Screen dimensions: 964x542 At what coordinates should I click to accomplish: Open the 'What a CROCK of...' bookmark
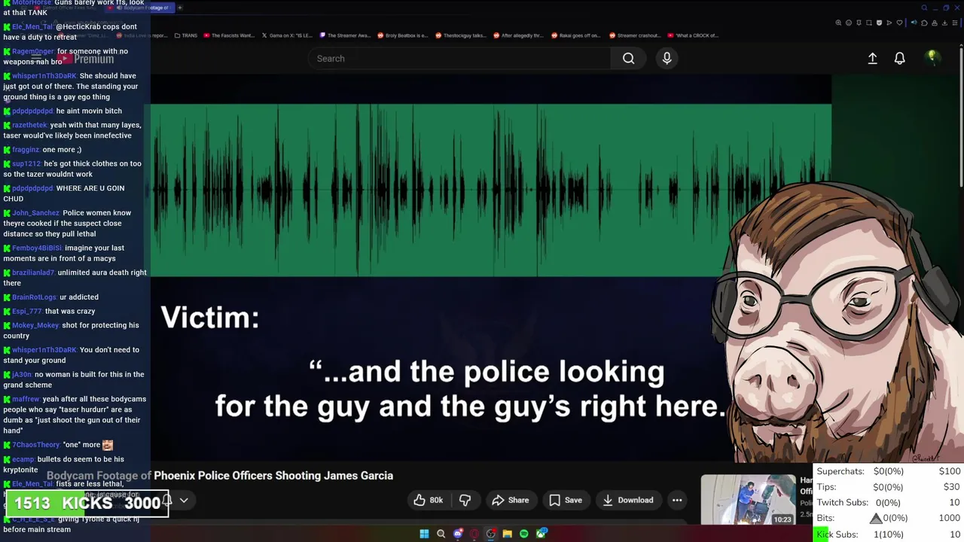[x=694, y=35]
